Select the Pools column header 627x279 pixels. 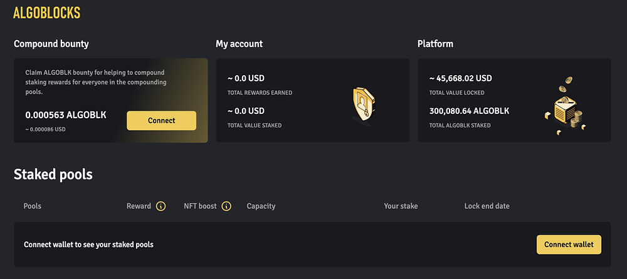[x=33, y=206]
